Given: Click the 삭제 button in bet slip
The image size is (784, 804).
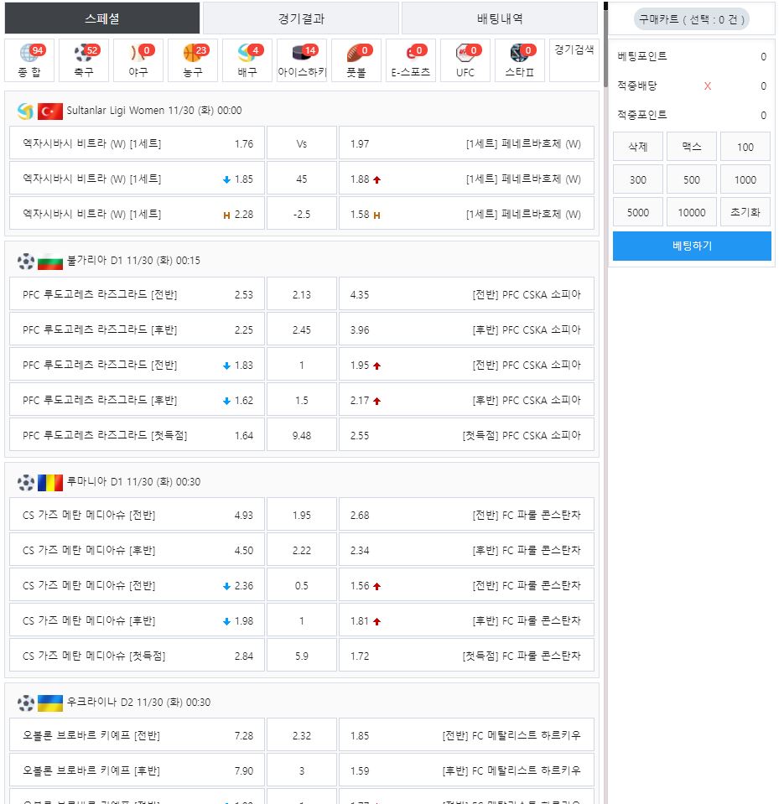Looking at the screenshot, I should click(638, 147).
